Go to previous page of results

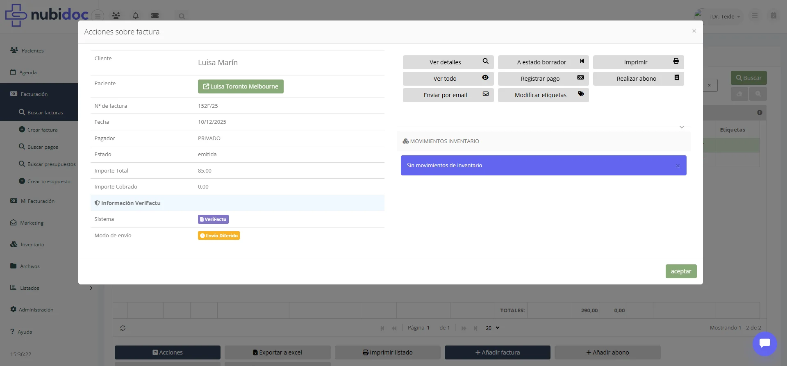[x=394, y=328]
